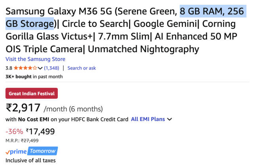Screen dimensions: 253x166
Task: Click the struck-through M.R.P. ₹27,499
Action: (30, 140)
